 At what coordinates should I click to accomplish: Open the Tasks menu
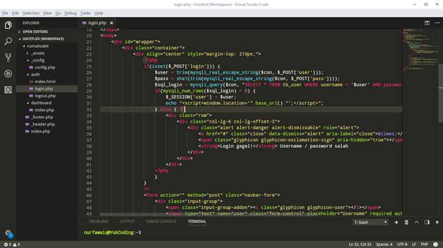tap(86, 13)
